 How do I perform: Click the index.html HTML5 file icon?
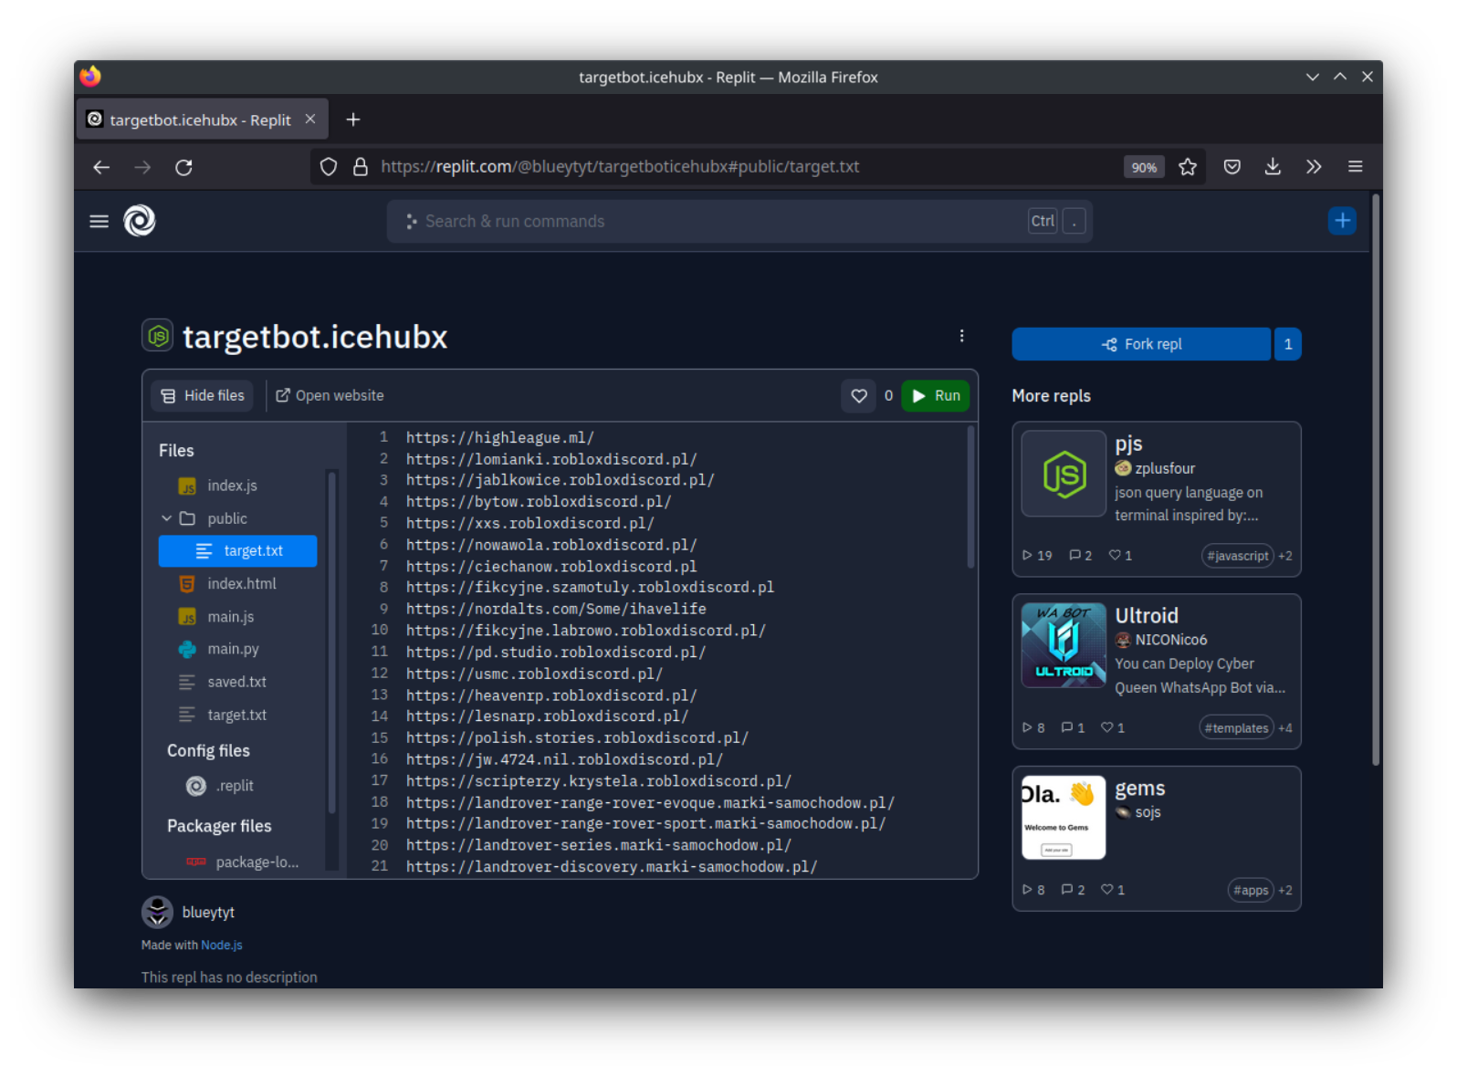point(187,584)
